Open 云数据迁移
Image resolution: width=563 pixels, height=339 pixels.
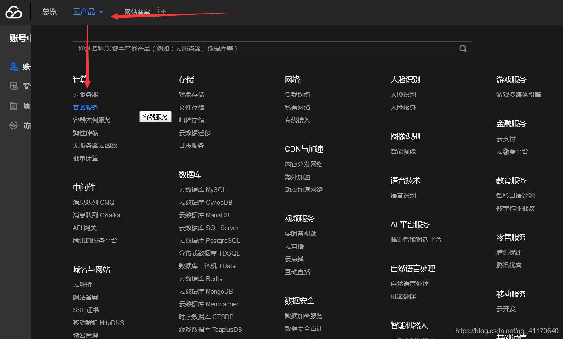coord(194,133)
